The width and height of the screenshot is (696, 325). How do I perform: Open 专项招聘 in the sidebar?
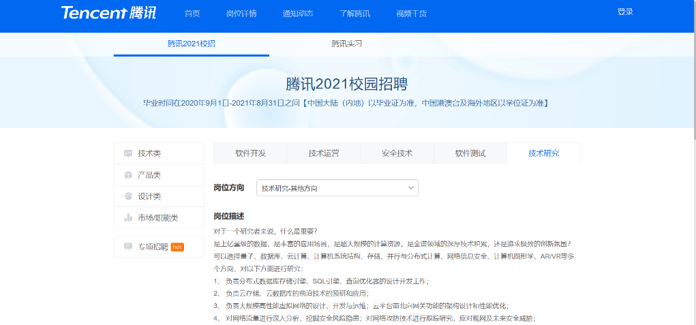[159, 247]
